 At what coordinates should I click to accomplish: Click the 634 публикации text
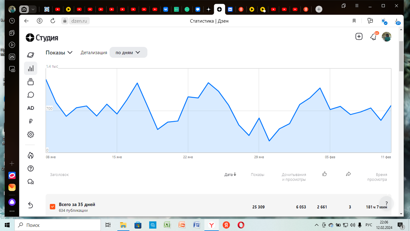[x=73, y=210]
